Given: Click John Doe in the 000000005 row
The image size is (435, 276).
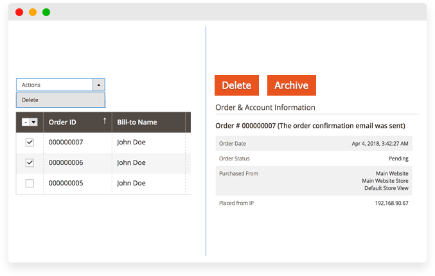Looking at the screenshot, I should tap(131, 183).
